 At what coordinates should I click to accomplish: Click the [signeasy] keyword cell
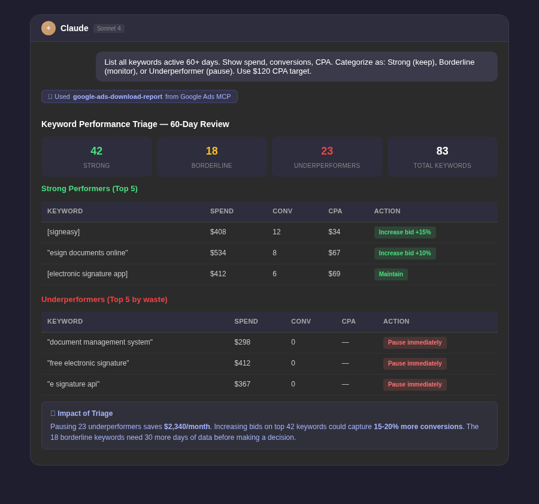63,232
